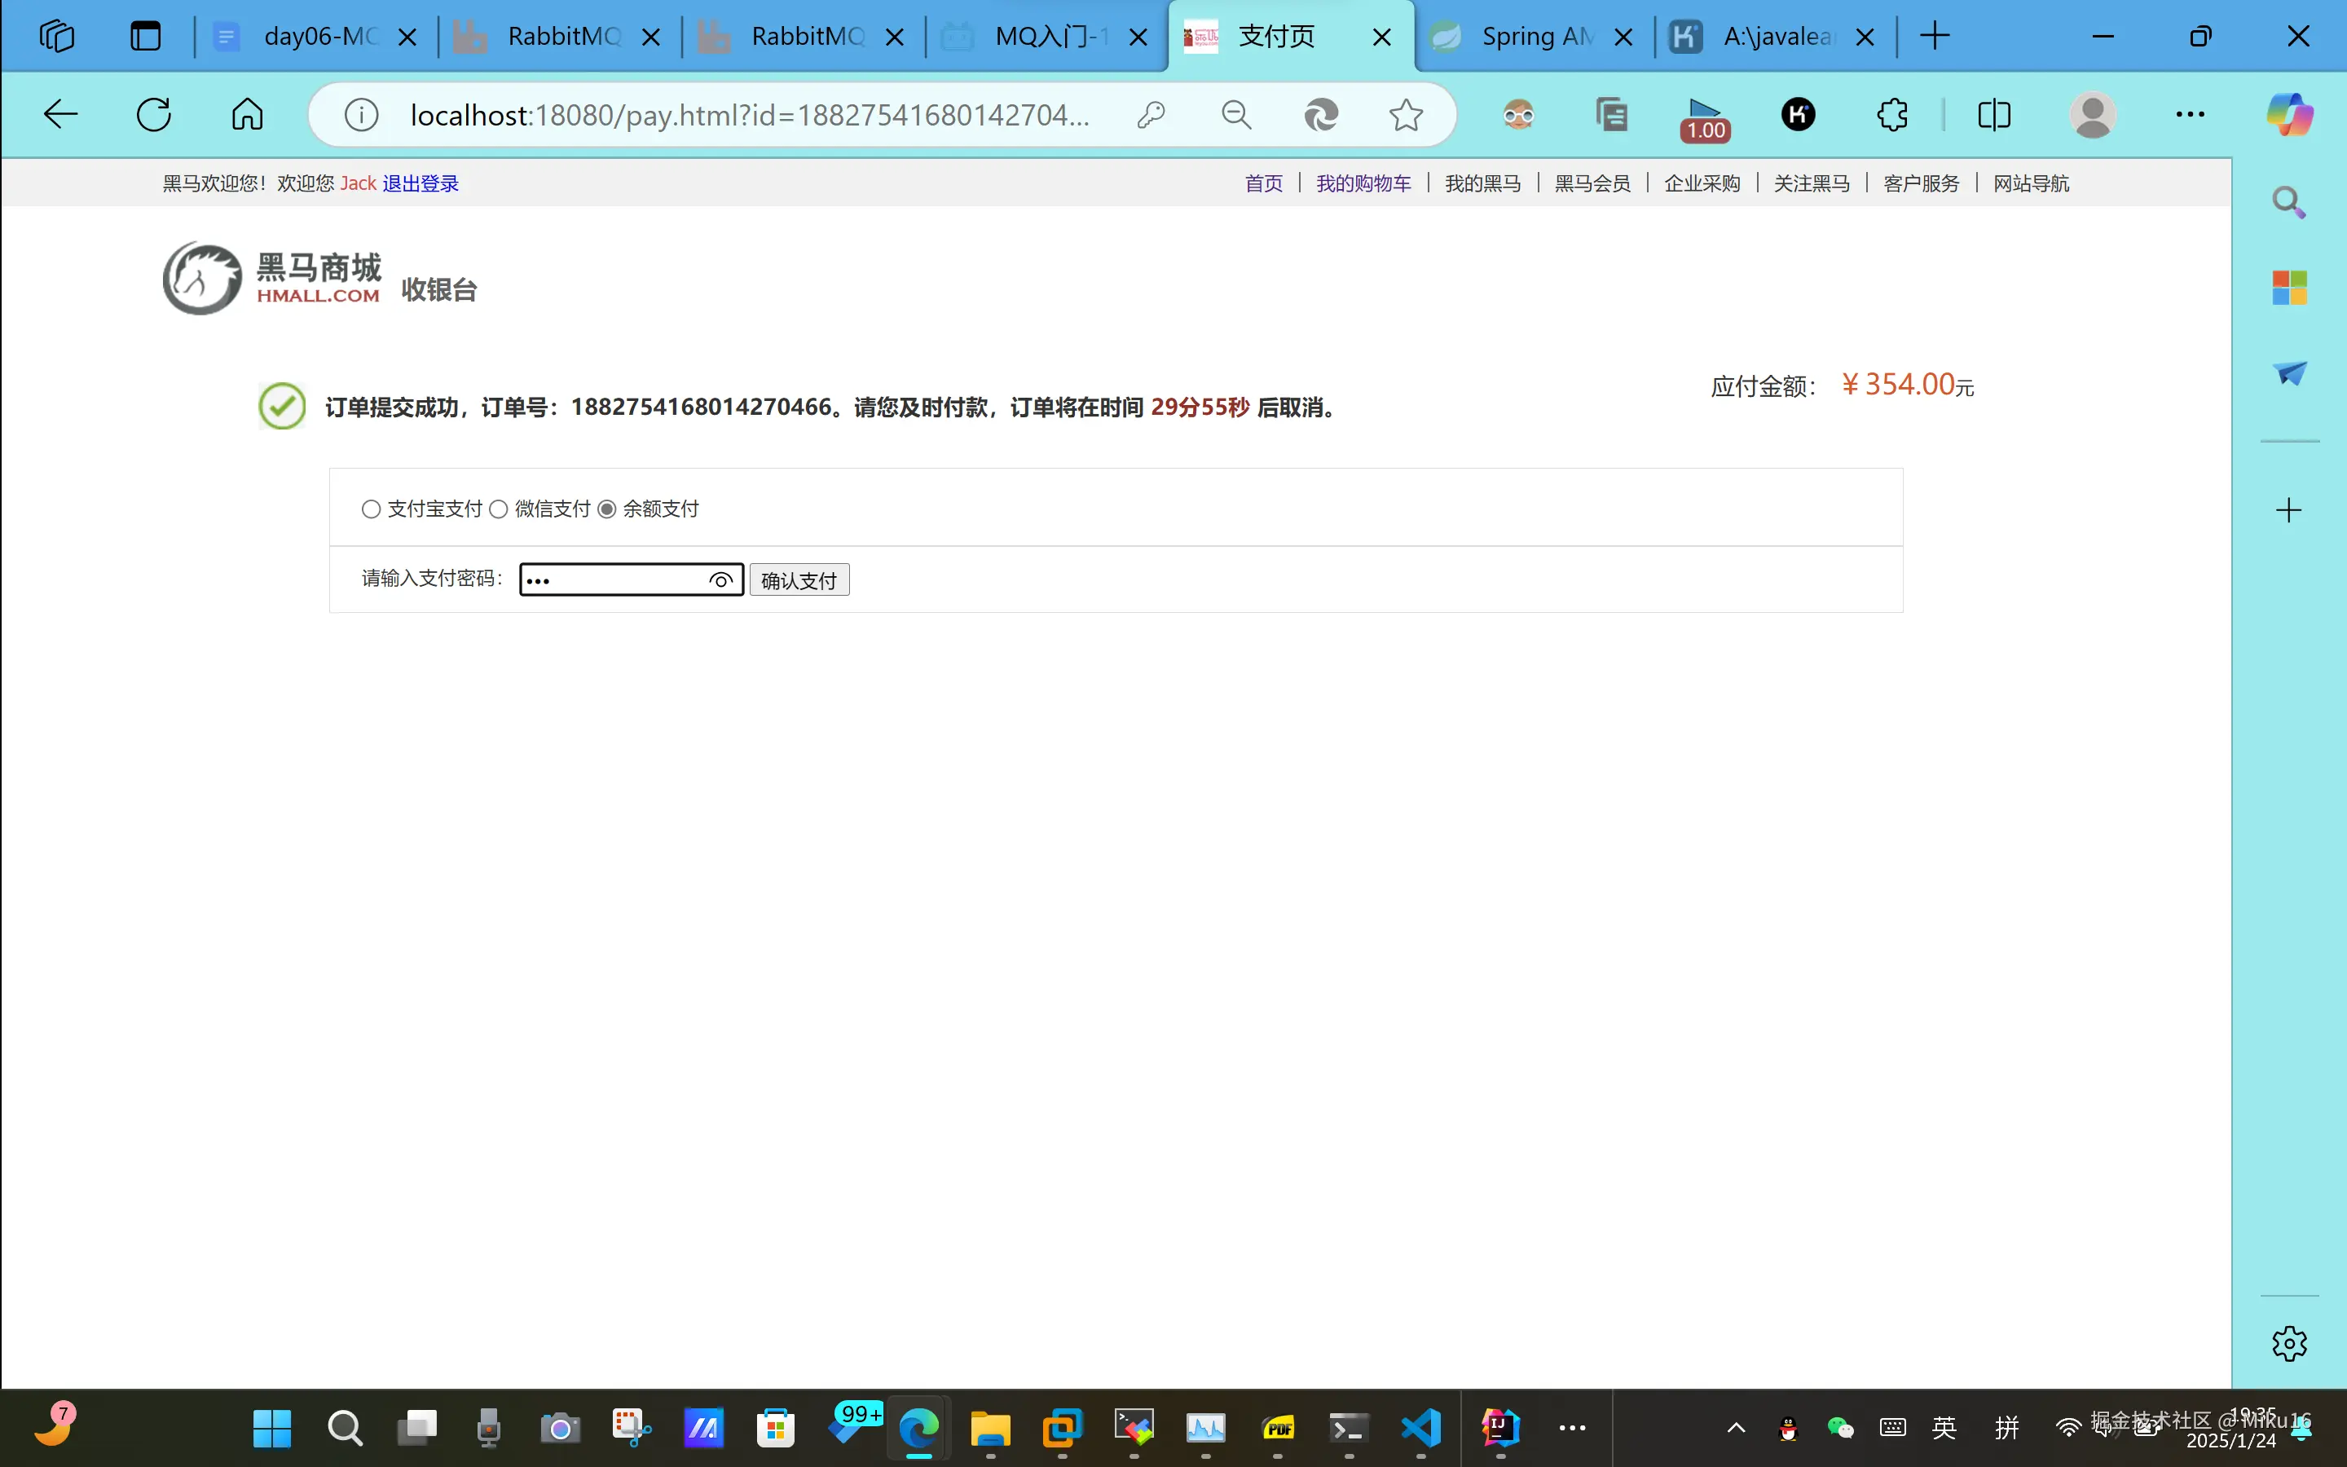Add page to favorites star icon
Screen dimensions: 2347x1467
coord(1405,114)
